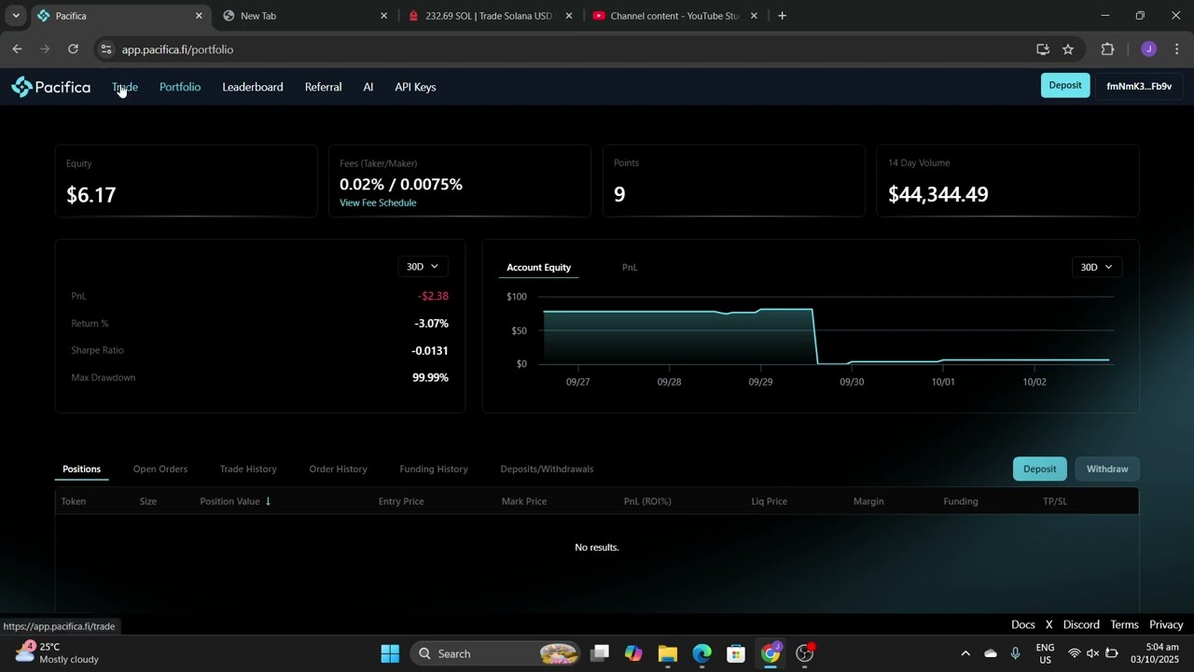
Task: Switch to the Open Orders tab
Action: pos(160,469)
